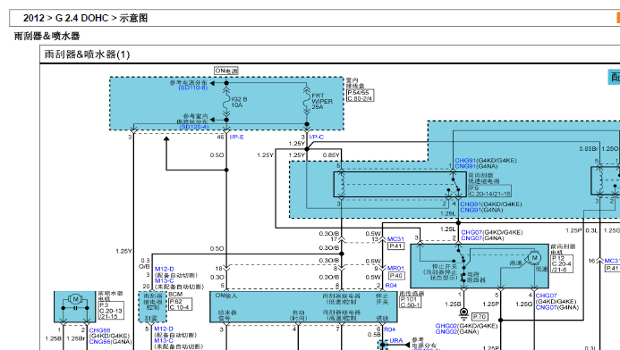Open CHG91 link beside relay pin 1
Image resolution: width=620 pixels, height=350 pixels.
click(x=465, y=161)
